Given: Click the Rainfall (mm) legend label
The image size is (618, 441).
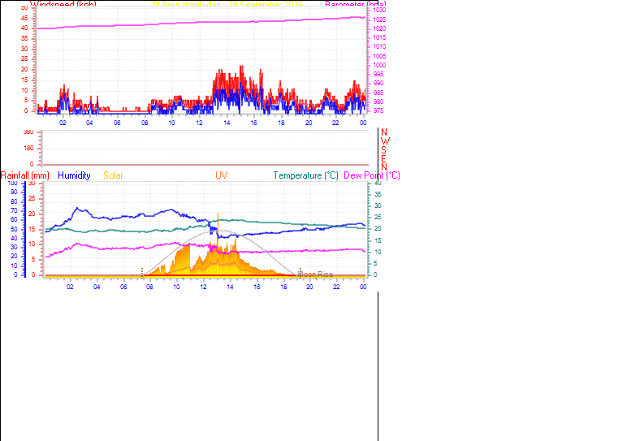Looking at the screenshot, I should tap(25, 175).
